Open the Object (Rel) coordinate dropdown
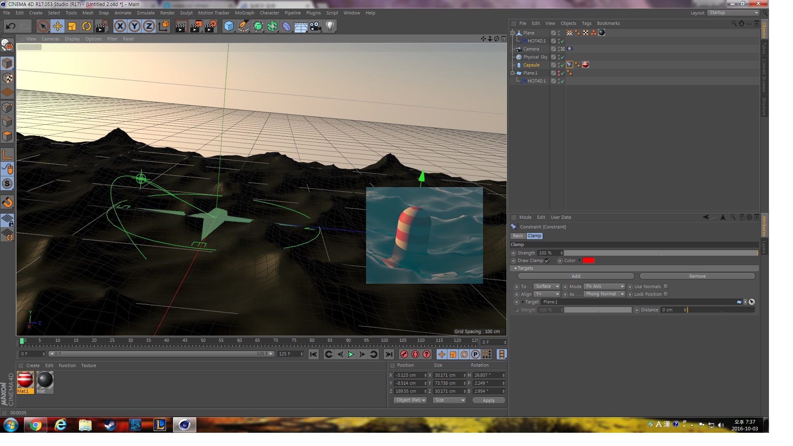Image resolution: width=793 pixels, height=446 pixels. (410, 400)
